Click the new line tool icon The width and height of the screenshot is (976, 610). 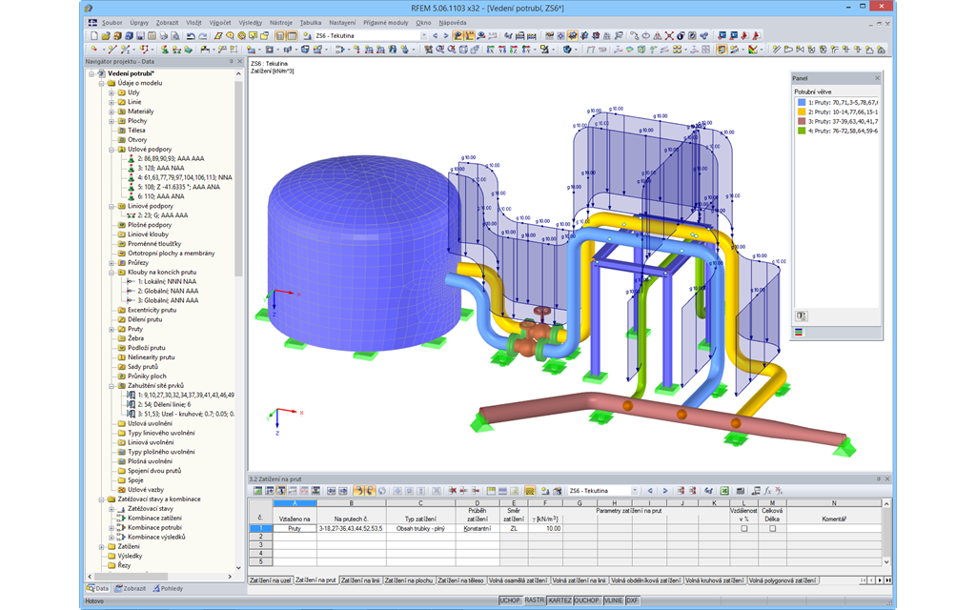pos(112,50)
